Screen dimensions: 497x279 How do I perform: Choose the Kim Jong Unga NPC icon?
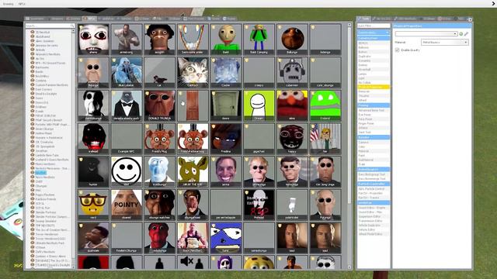[325, 171]
